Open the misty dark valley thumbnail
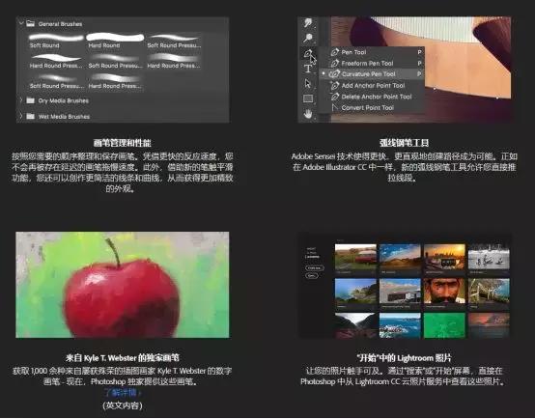The height and width of the screenshot is (419, 535). 355,325
